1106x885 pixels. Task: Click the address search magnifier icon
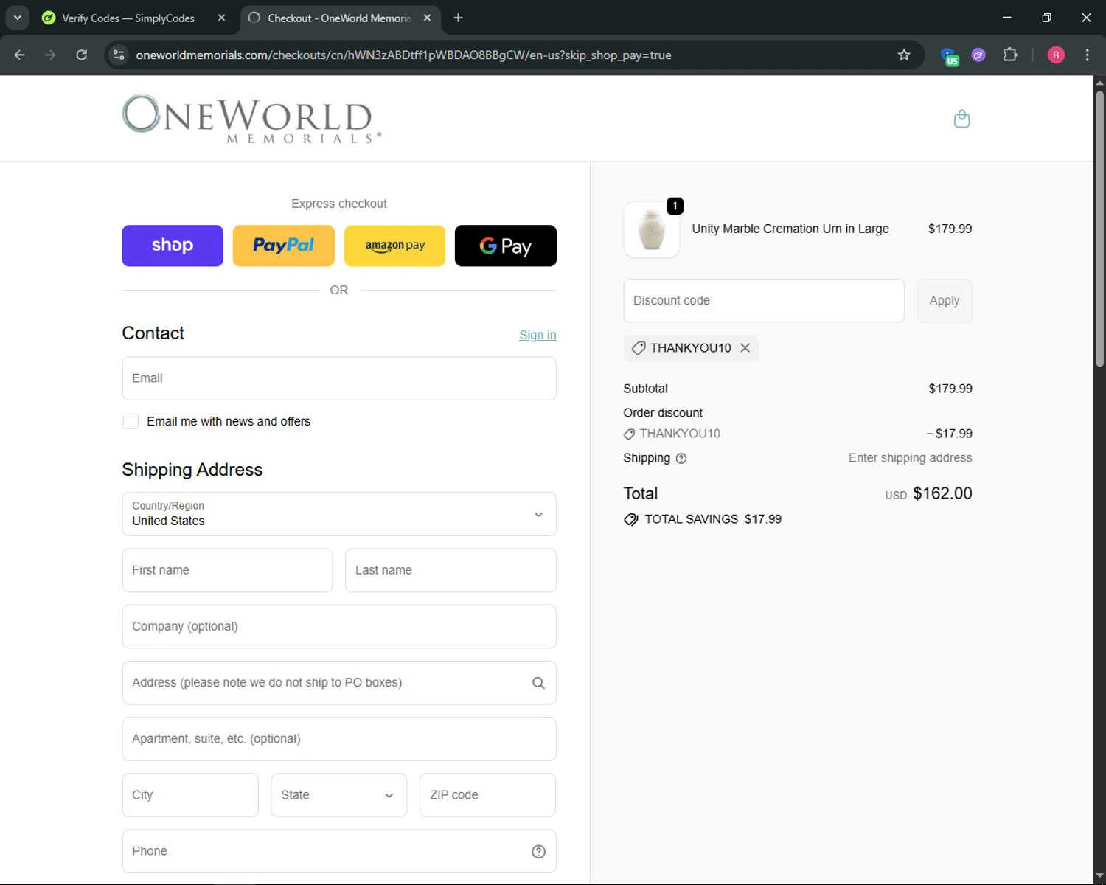(538, 683)
